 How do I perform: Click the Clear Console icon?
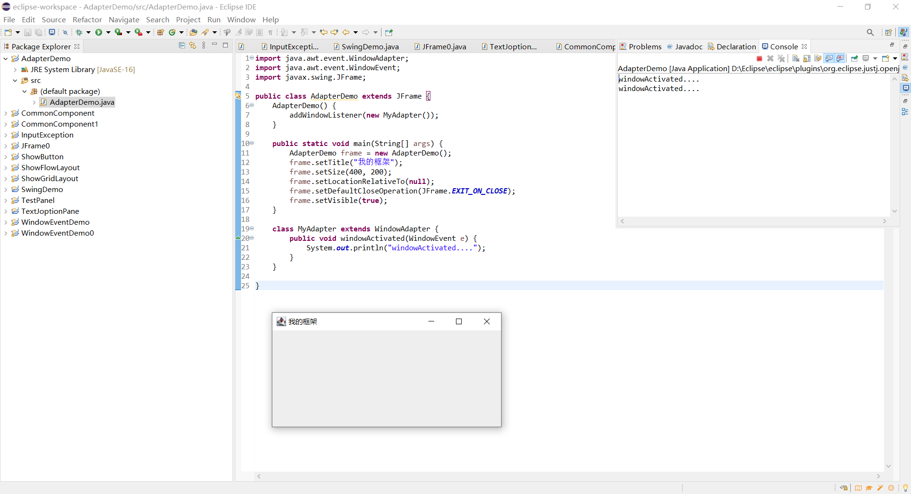[796, 58]
